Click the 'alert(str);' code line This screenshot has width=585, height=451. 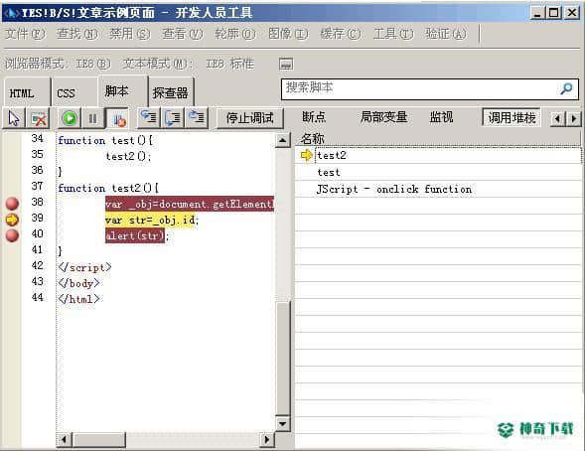click(x=137, y=235)
